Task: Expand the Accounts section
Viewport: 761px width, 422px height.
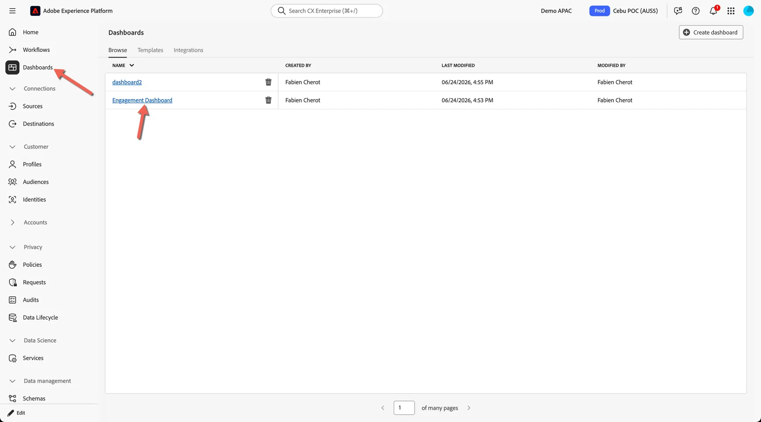Action: click(12, 222)
